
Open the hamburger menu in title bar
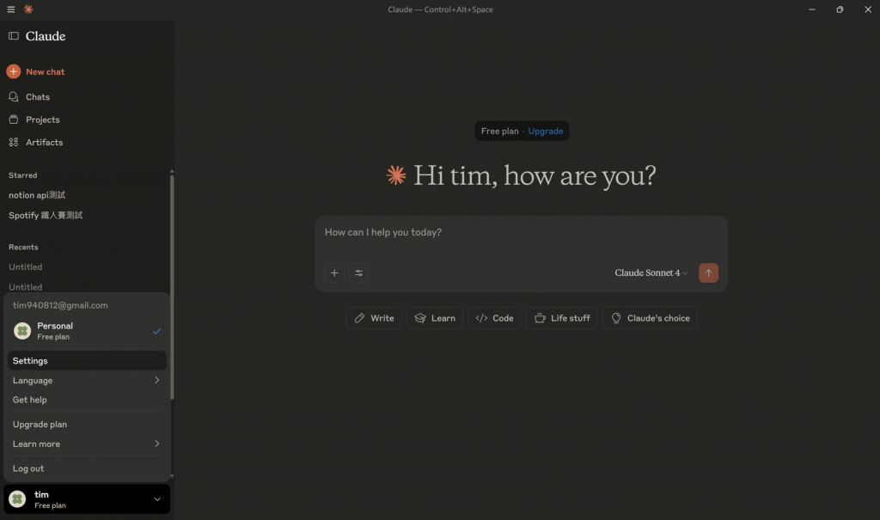[10, 9]
